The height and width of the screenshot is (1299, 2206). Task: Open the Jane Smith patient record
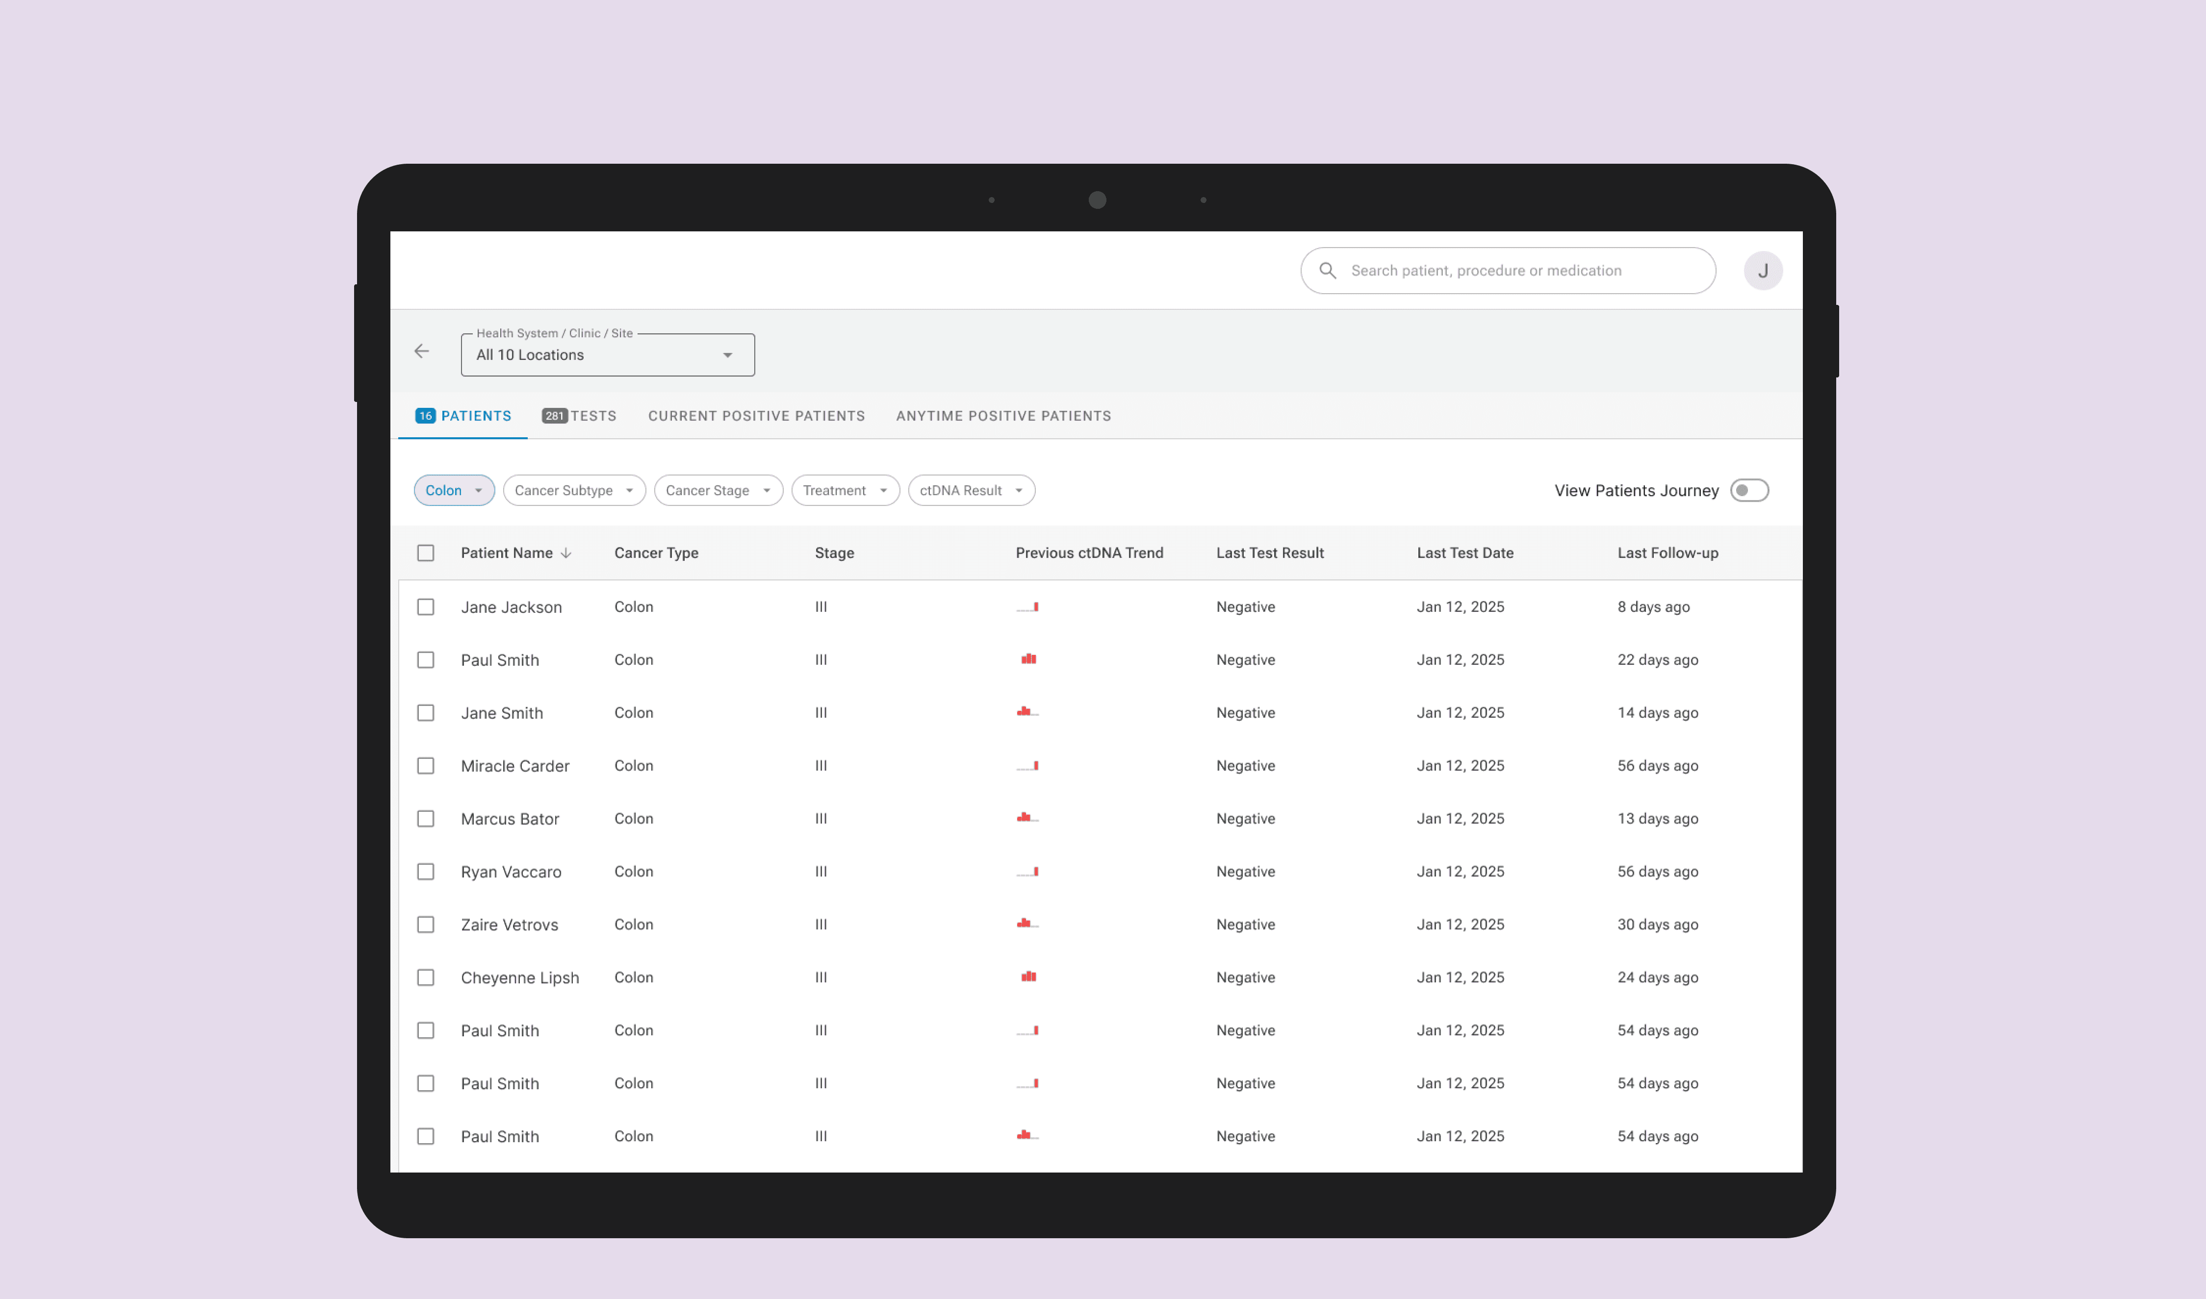click(x=502, y=713)
